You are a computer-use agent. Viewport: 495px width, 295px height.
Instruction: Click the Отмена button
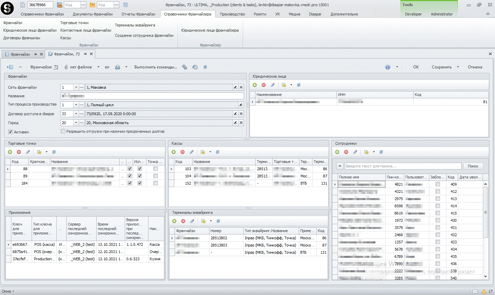(x=475, y=67)
